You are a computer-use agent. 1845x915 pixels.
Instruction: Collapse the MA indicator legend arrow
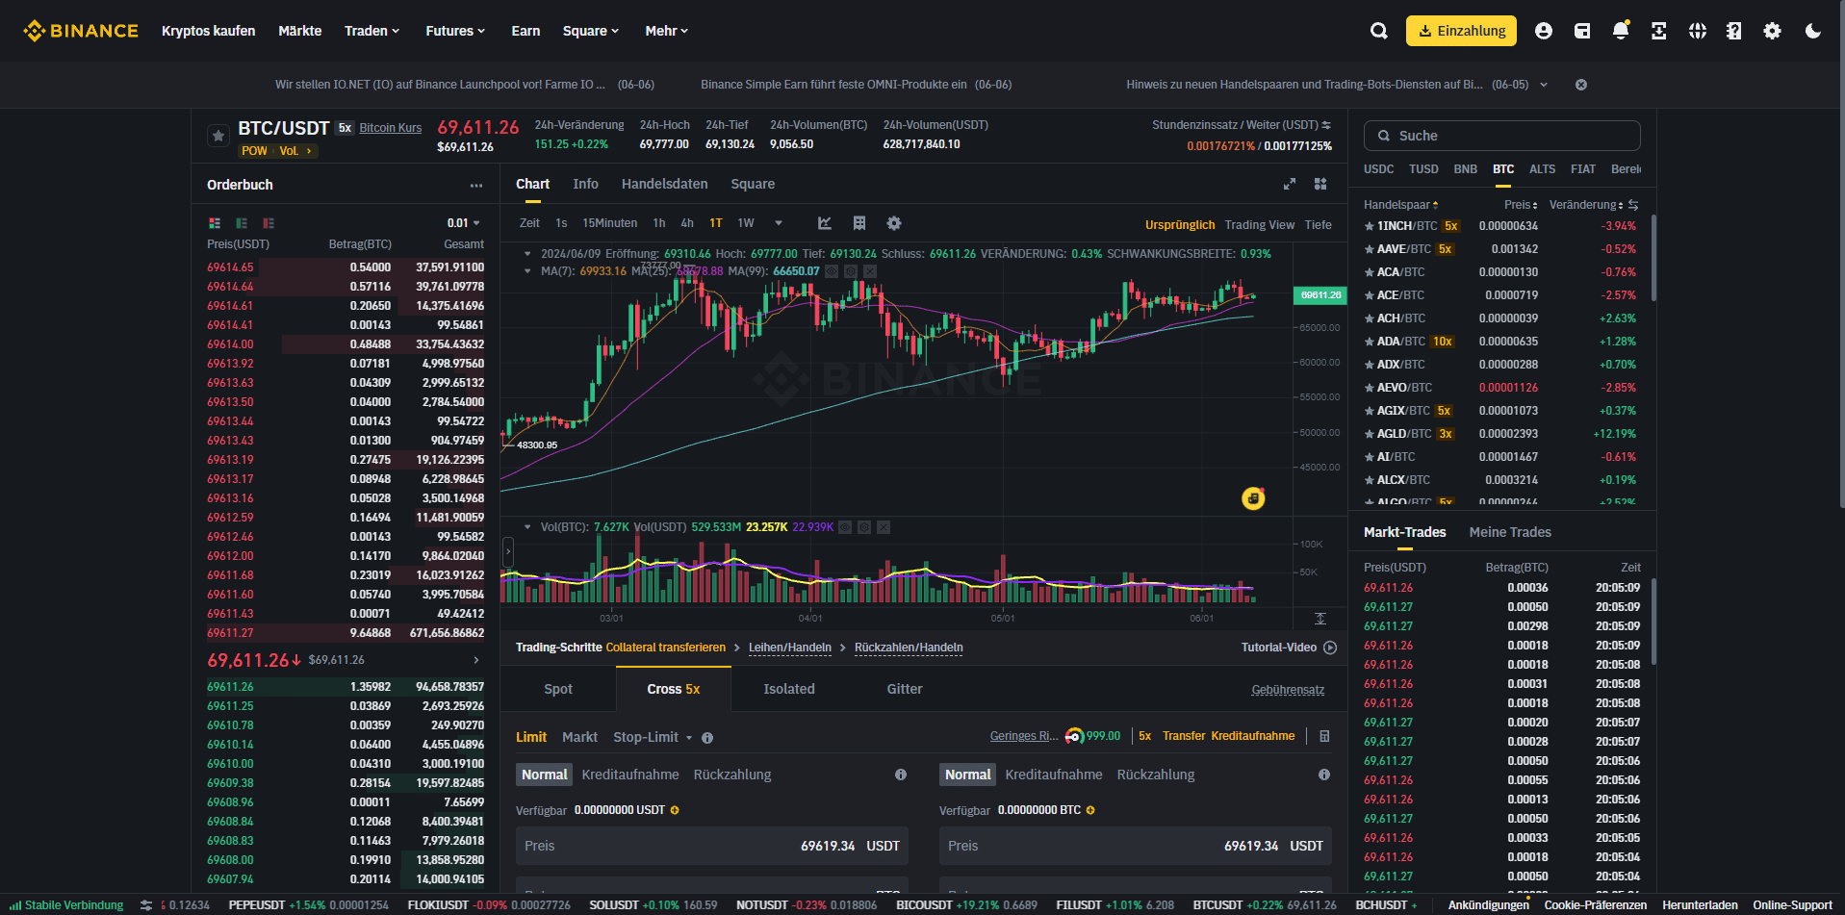click(527, 271)
